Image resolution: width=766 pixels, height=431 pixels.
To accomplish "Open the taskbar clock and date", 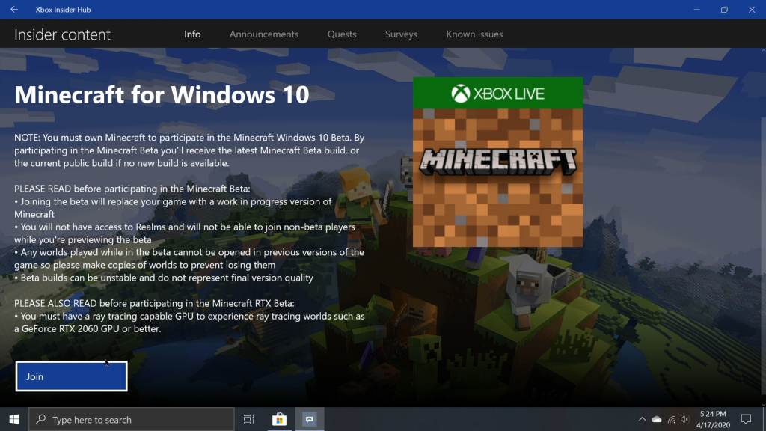I will [x=713, y=419].
